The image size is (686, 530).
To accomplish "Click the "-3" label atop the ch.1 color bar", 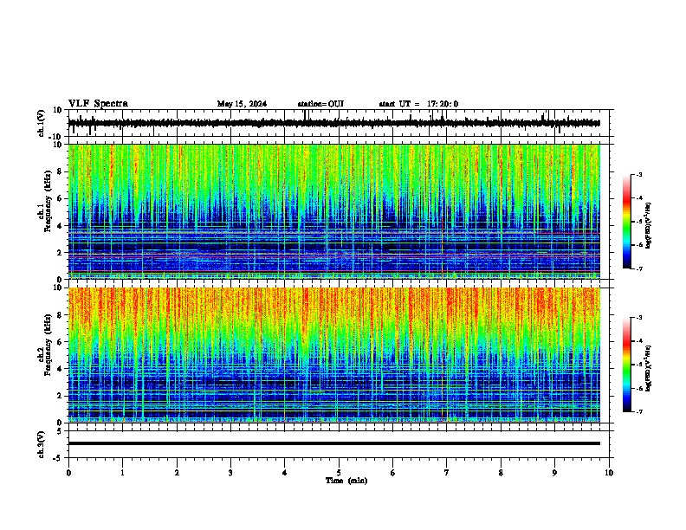I will [x=638, y=174].
